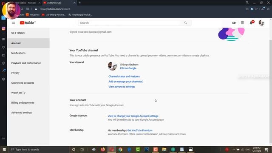
Task: Click the ENG language indicator
Action: 247,149
